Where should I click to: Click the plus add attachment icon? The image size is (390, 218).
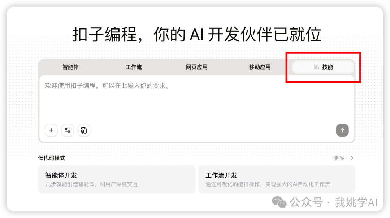[51, 130]
